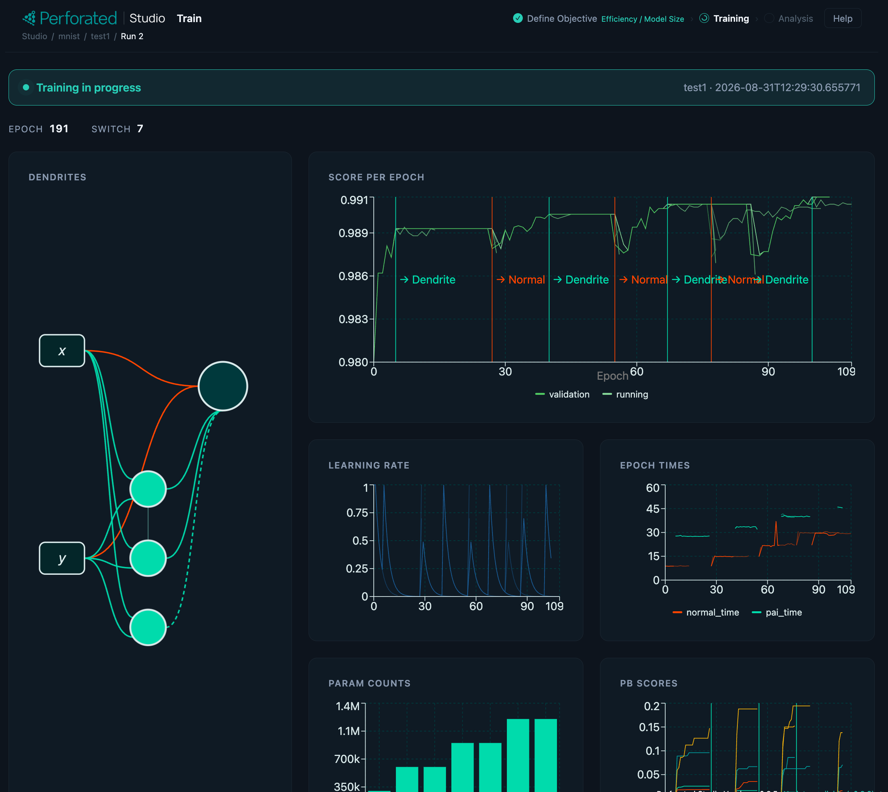Click the dark output neuron circle

click(x=223, y=386)
